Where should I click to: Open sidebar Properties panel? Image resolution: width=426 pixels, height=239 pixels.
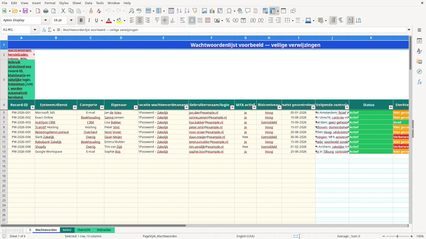point(419,41)
